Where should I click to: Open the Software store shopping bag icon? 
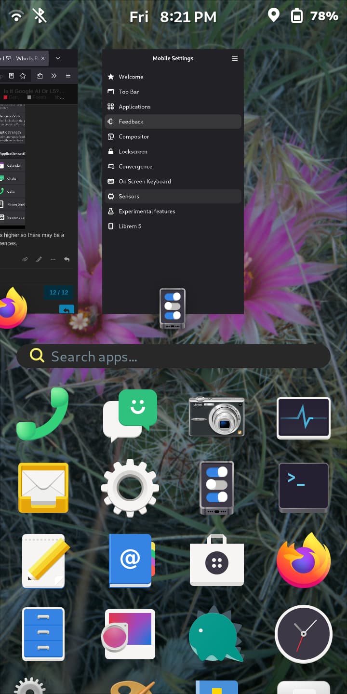pyautogui.click(x=217, y=561)
